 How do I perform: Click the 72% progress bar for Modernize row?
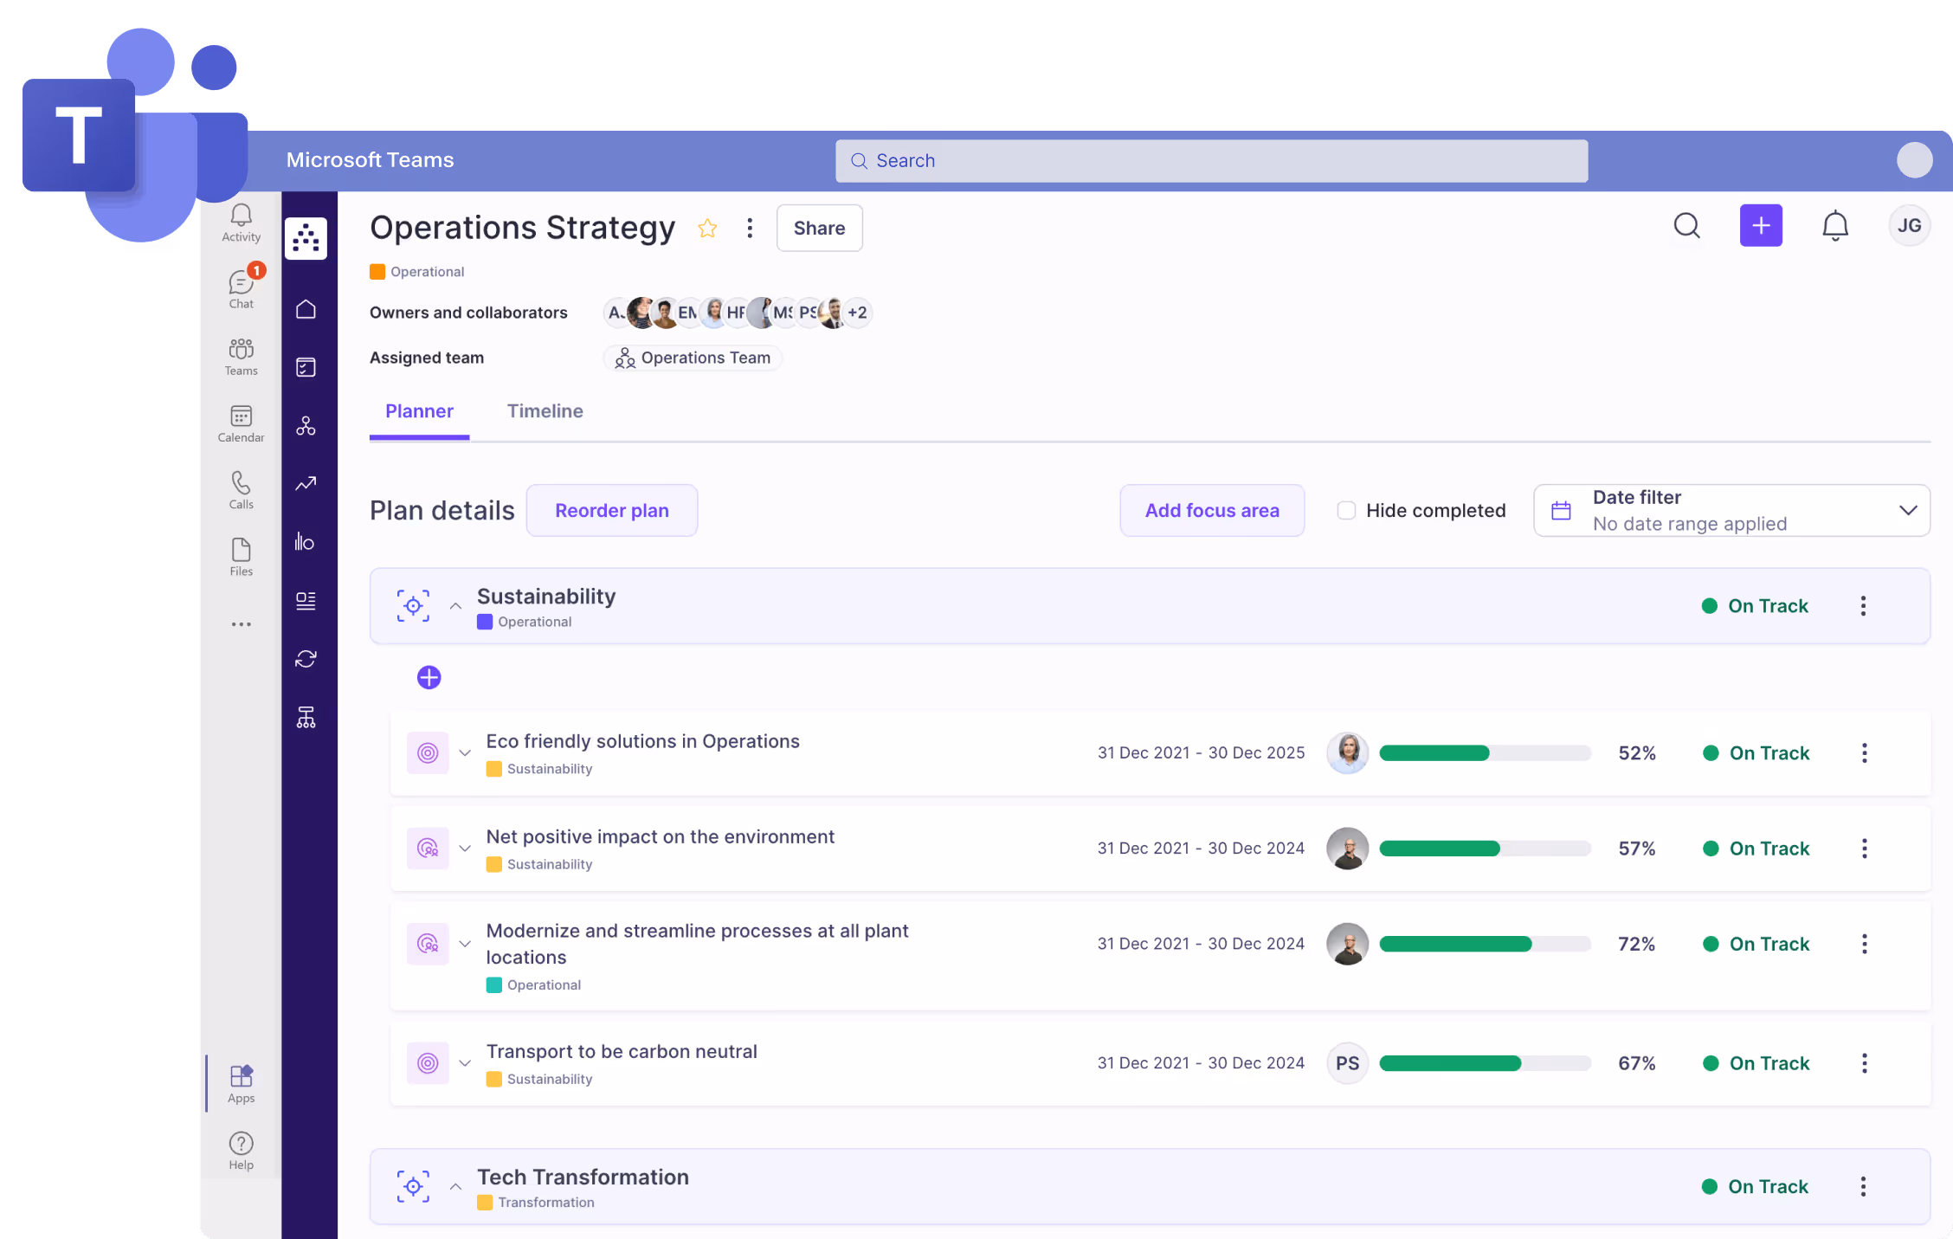click(x=1484, y=944)
